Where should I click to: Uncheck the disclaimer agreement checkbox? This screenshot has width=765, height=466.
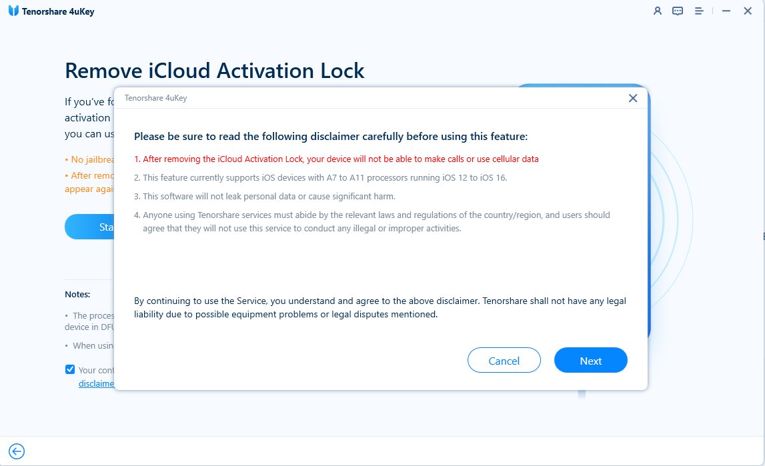point(70,369)
